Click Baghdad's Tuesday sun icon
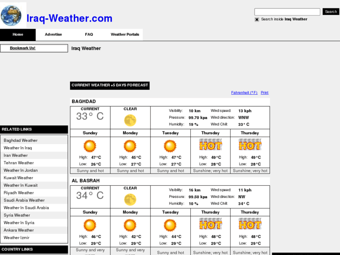 (x=170, y=146)
